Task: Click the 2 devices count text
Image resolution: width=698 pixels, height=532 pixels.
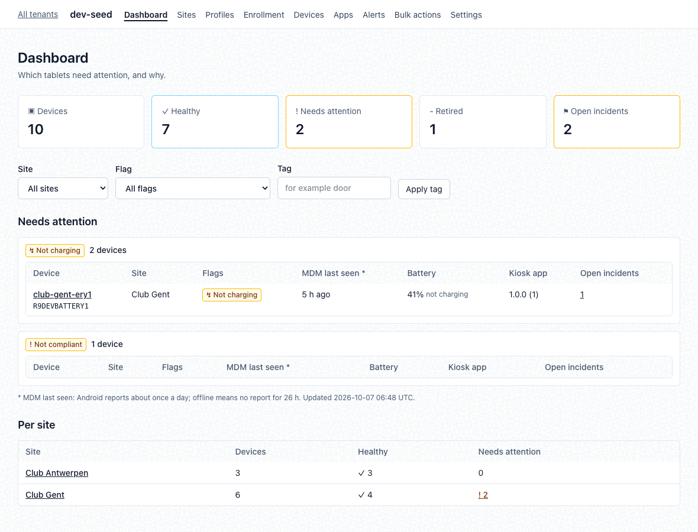Action: click(x=108, y=251)
